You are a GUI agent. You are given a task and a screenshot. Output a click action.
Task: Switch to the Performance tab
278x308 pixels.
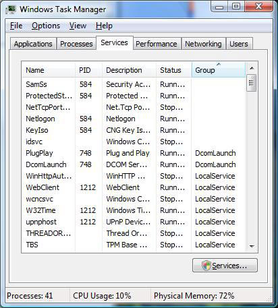click(x=157, y=44)
